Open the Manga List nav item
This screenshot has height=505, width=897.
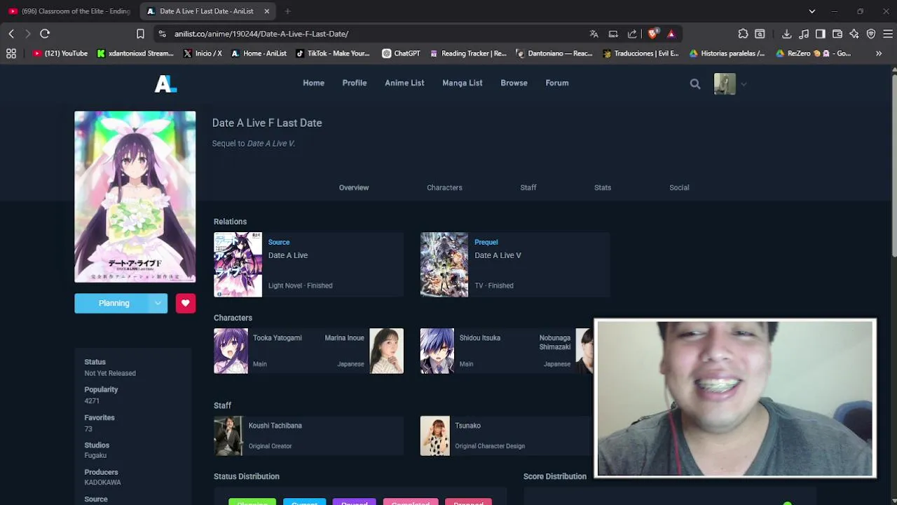(463, 83)
